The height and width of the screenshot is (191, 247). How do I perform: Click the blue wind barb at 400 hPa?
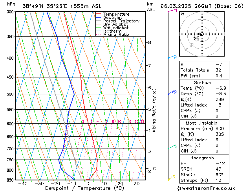tap(172, 57)
